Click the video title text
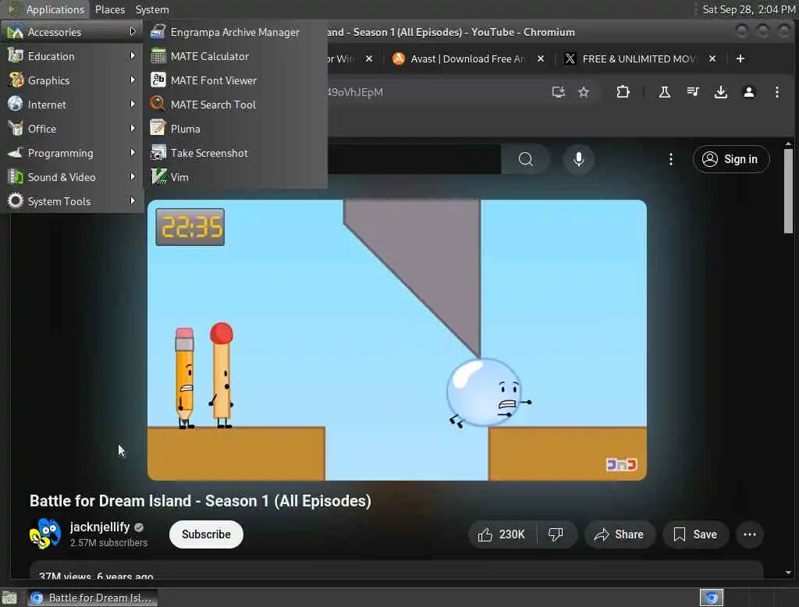The height and width of the screenshot is (607, 799). click(x=201, y=500)
